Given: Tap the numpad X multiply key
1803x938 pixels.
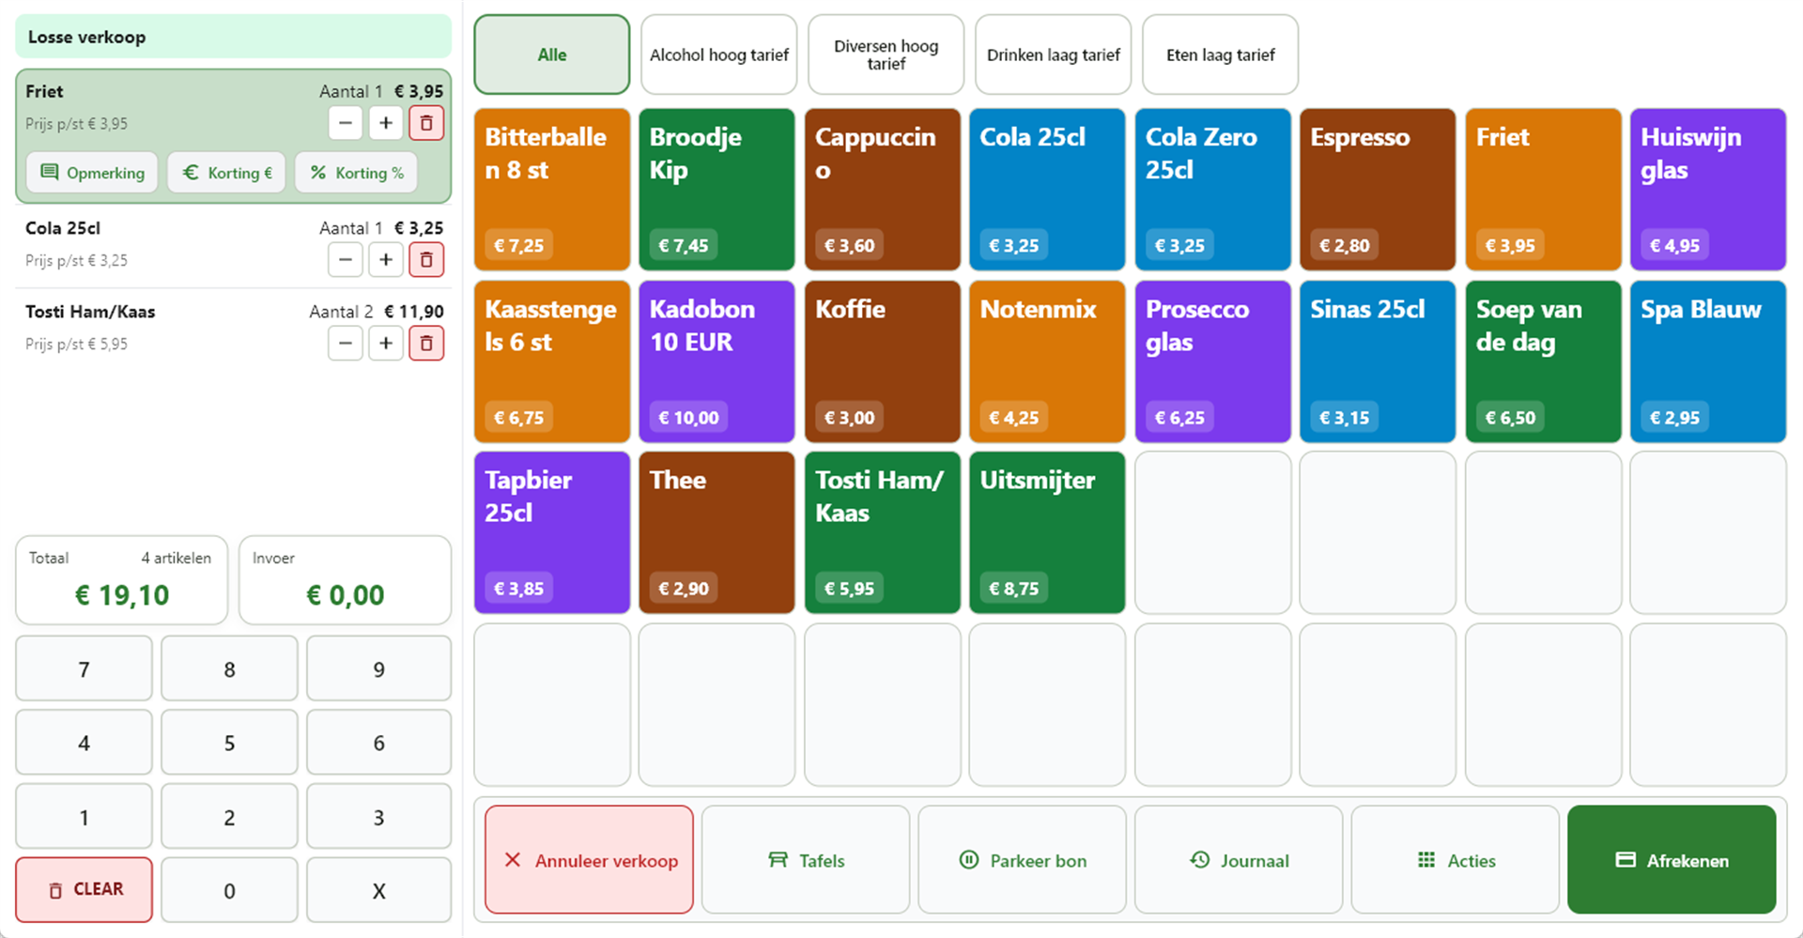Looking at the screenshot, I should coord(379,890).
